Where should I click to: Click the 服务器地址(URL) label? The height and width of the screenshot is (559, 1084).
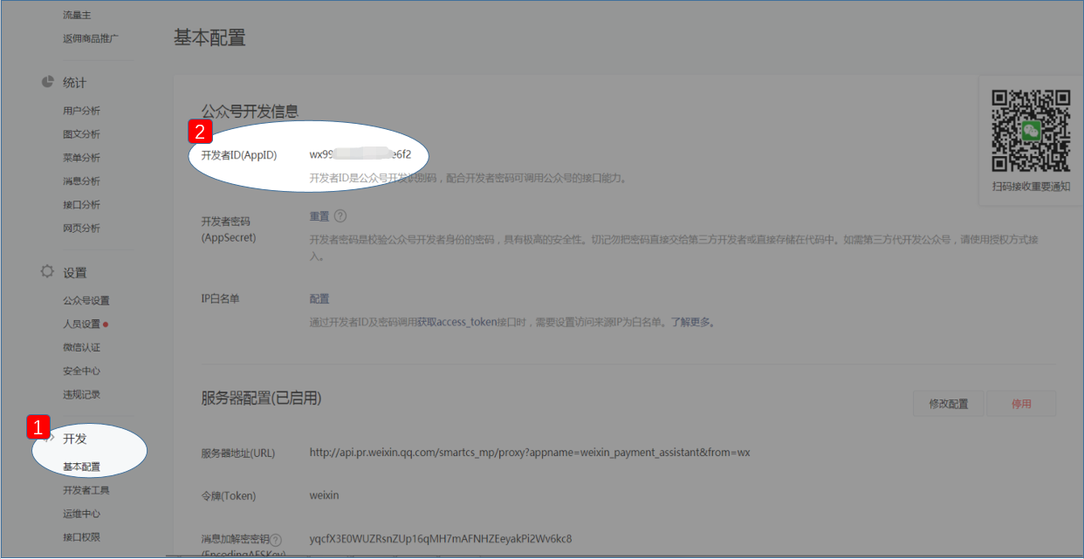pos(238,453)
